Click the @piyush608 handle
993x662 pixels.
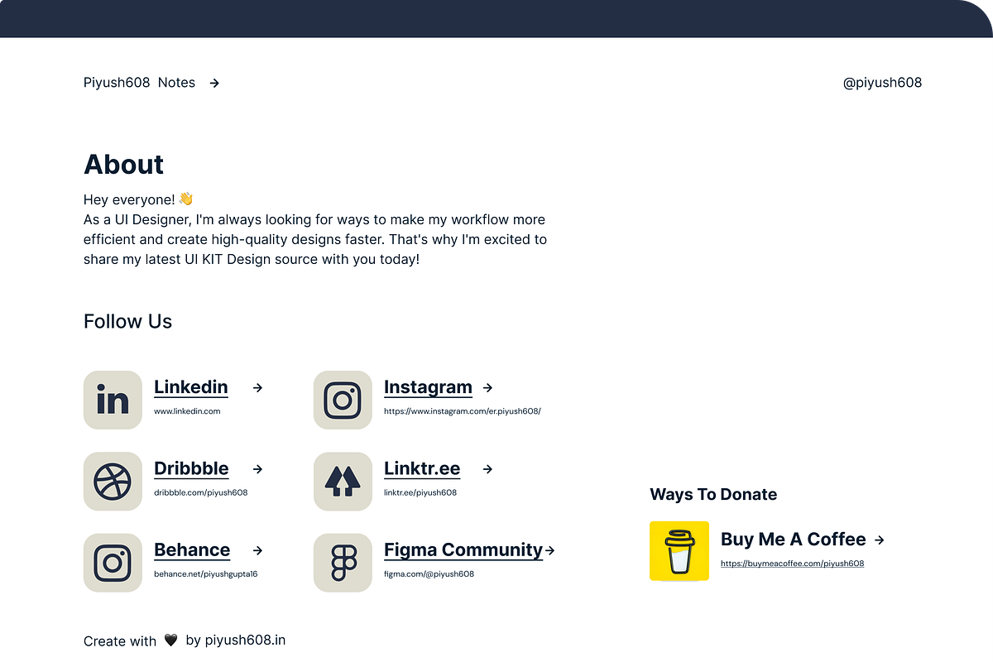point(882,83)
